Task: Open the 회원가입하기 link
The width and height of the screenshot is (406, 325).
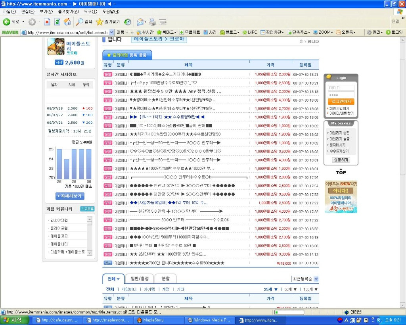Action: click(339, 108)
